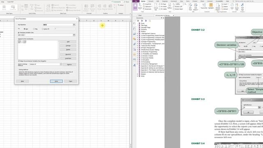Open the File tab in PDF viewer
Screen dimensions: 263x148
[136, 1]
